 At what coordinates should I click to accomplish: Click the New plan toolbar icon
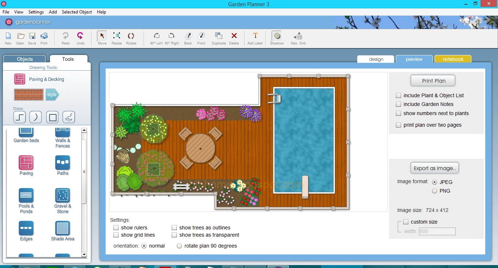pyautogui.click(x=8, y=38)
